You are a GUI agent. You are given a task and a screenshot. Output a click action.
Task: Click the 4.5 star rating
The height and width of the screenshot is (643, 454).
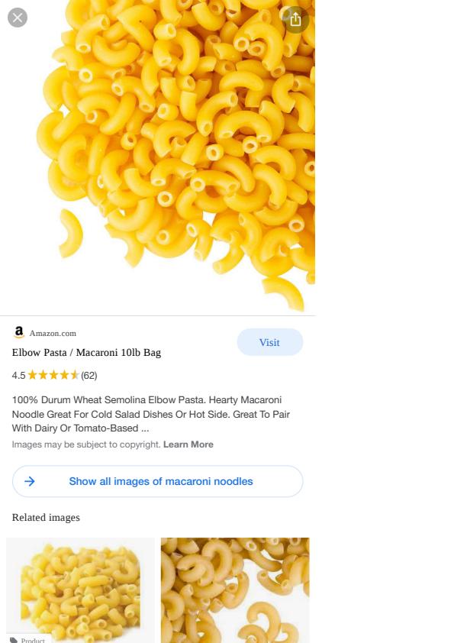(53, 375)
